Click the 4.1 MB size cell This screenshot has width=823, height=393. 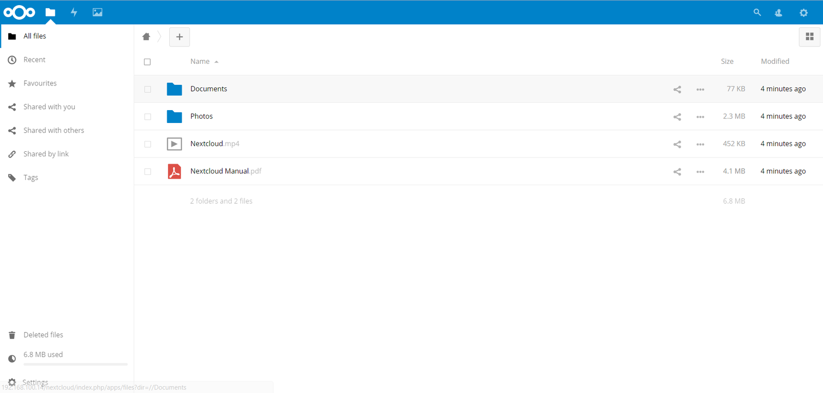click(x=733, y=171)
